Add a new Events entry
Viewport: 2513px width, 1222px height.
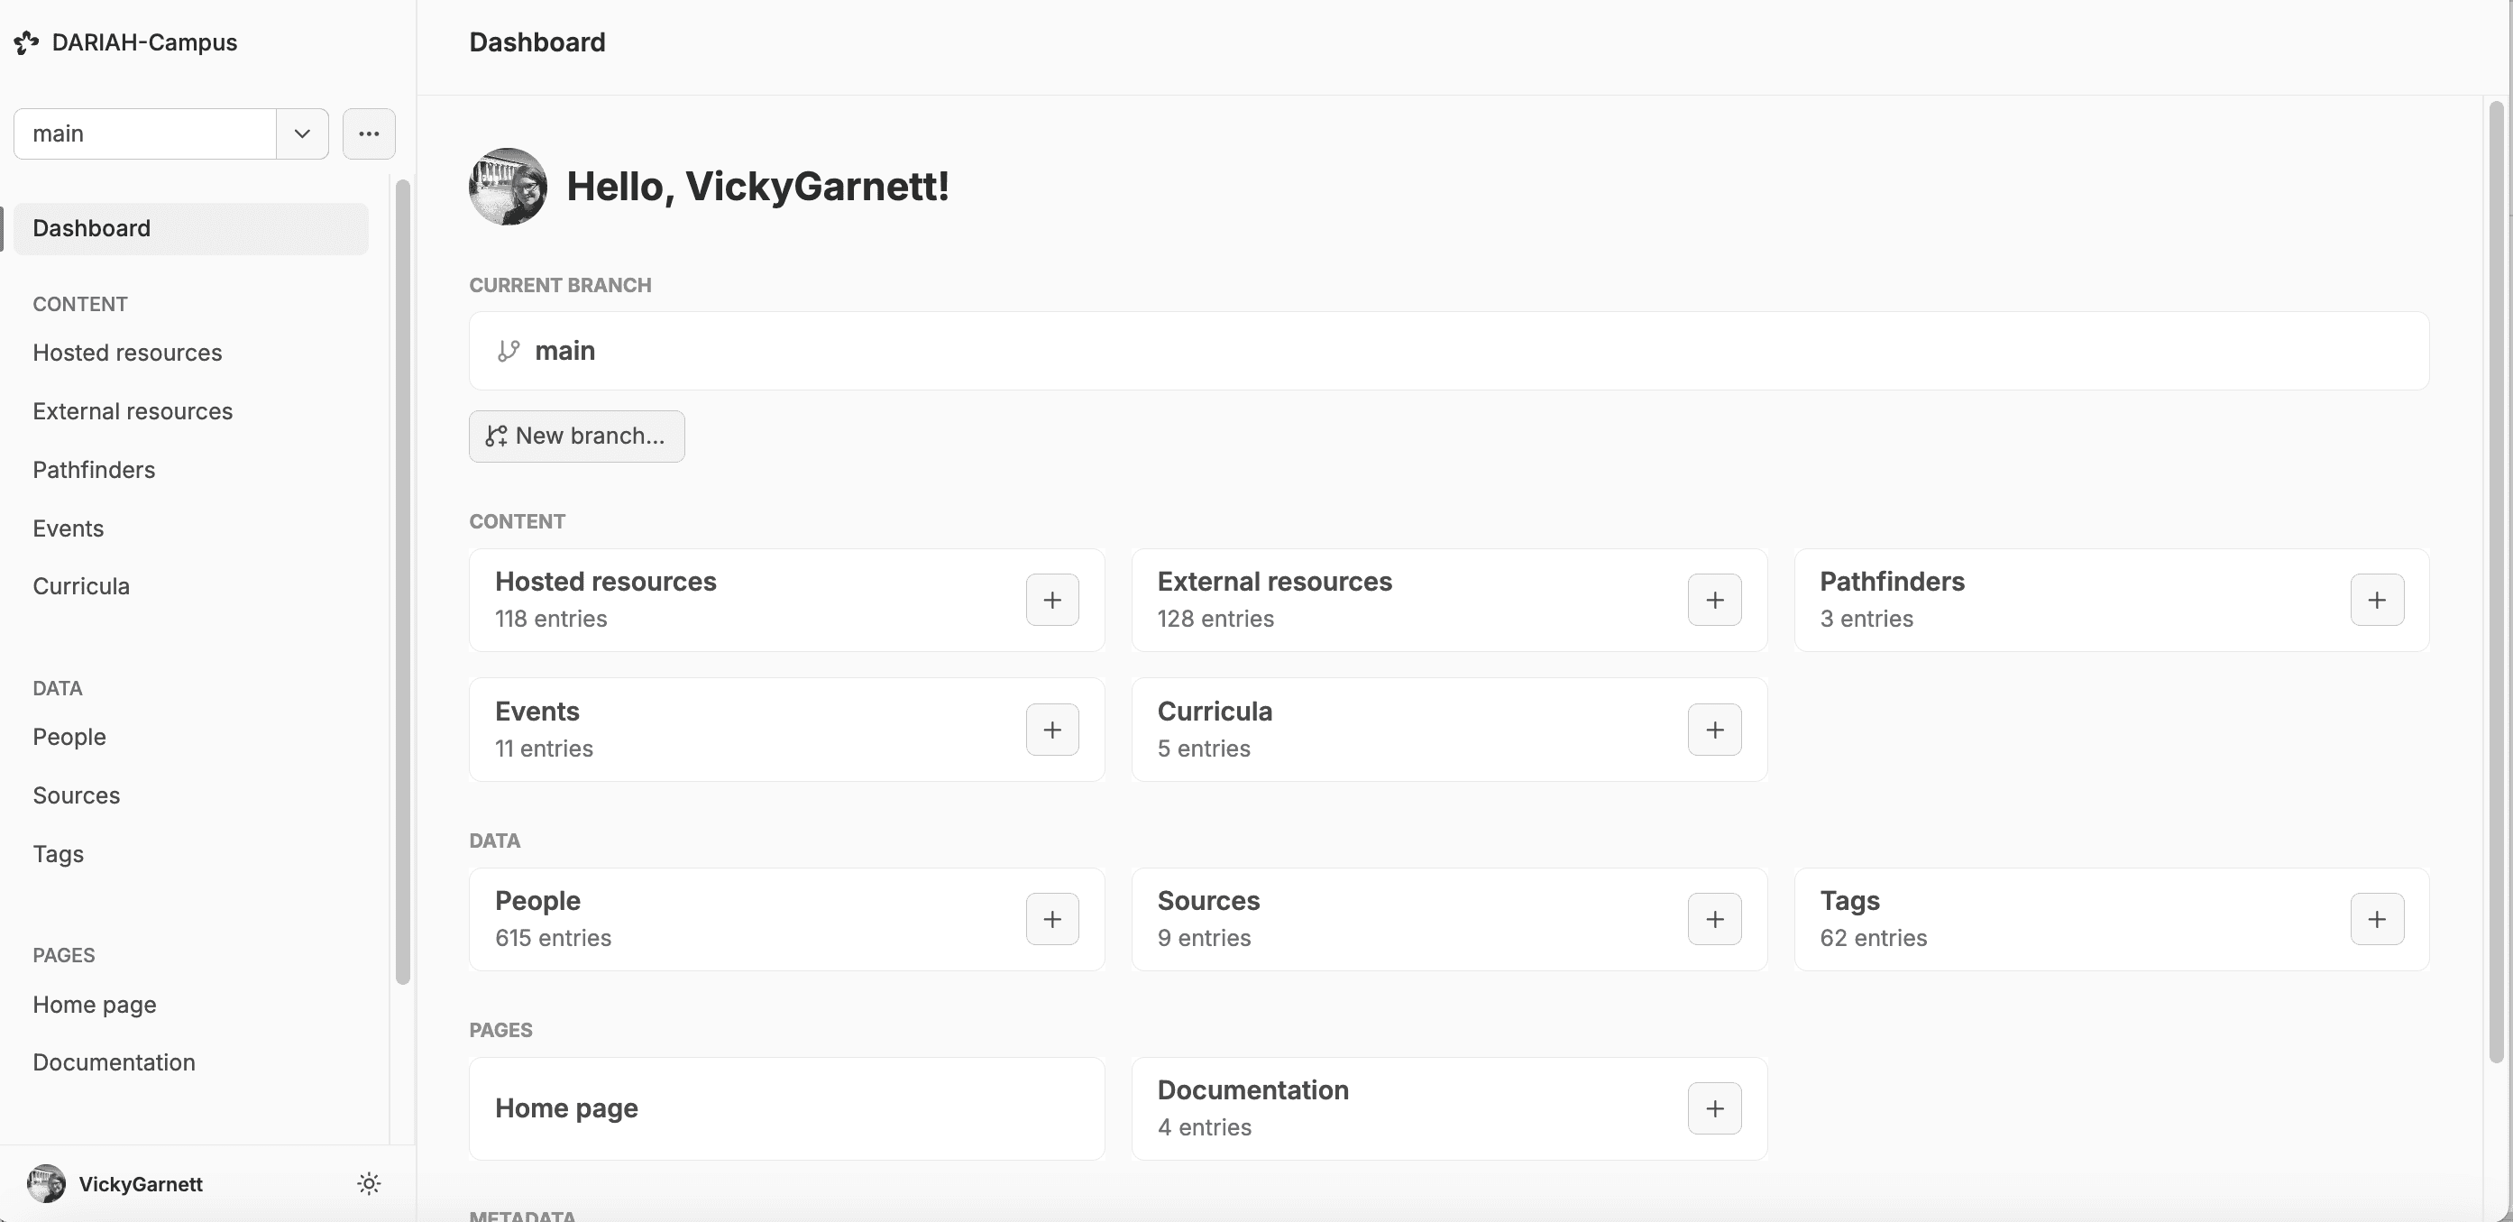(1051, 729)
